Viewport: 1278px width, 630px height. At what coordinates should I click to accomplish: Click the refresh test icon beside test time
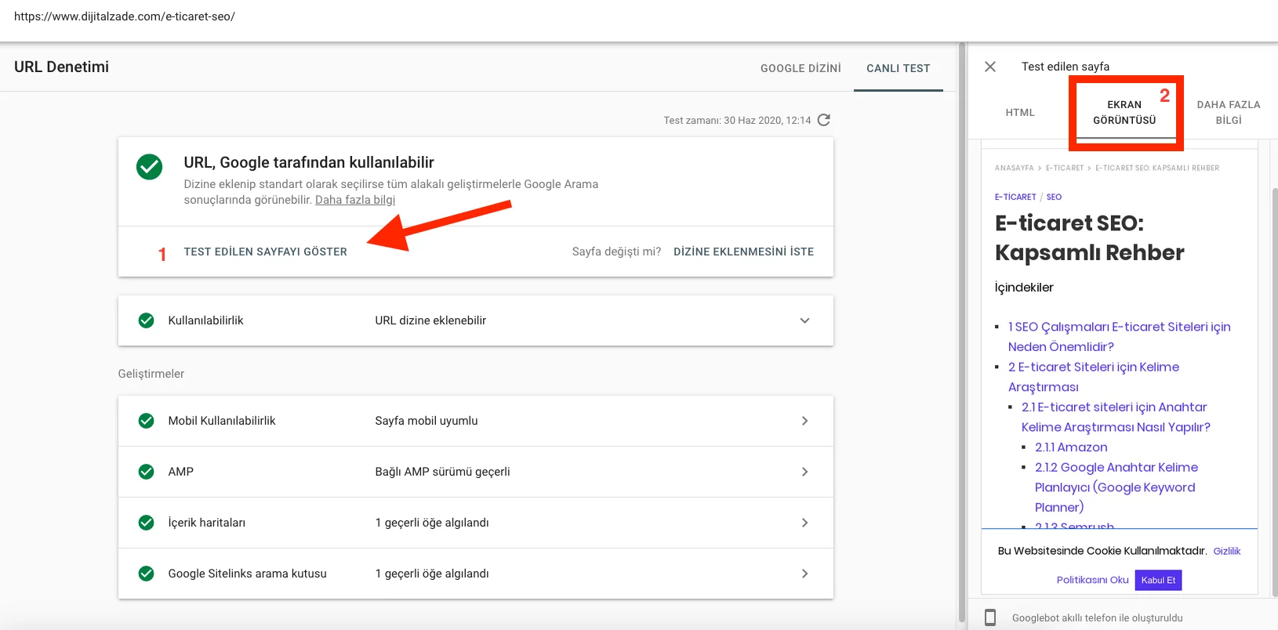click(x=823, y=120)
